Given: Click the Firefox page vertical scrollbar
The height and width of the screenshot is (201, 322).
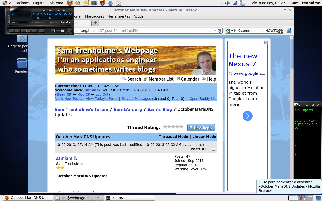Looking at the screenshot, I should pyautogui.click(x=292, y=54).
